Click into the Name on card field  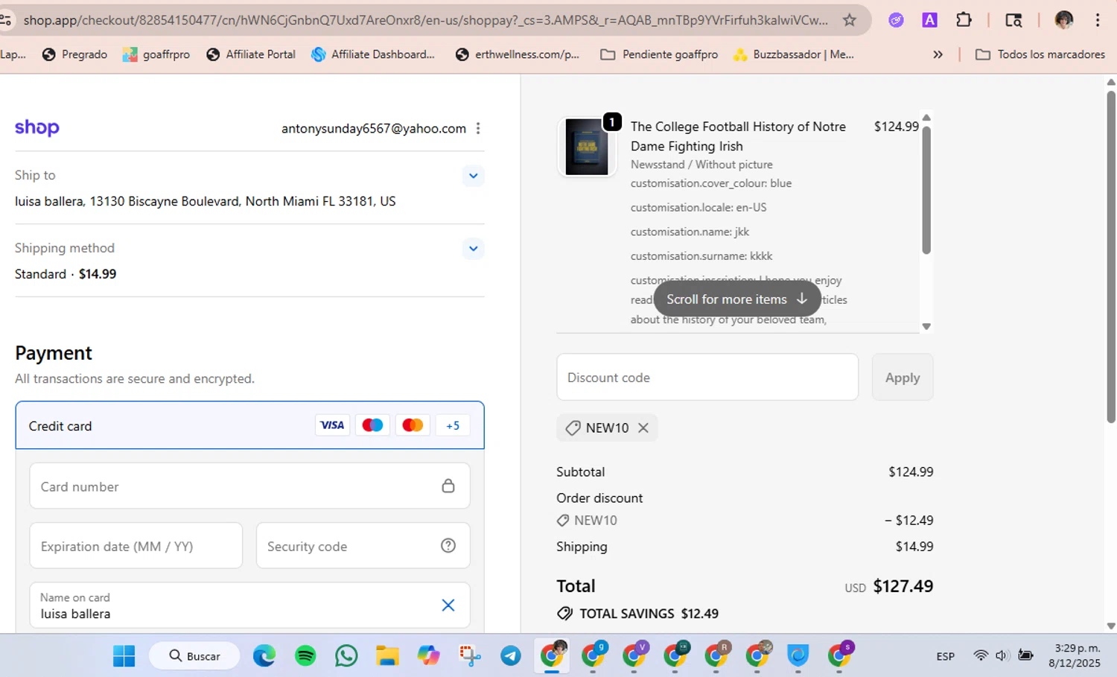[x=249, y=606]
